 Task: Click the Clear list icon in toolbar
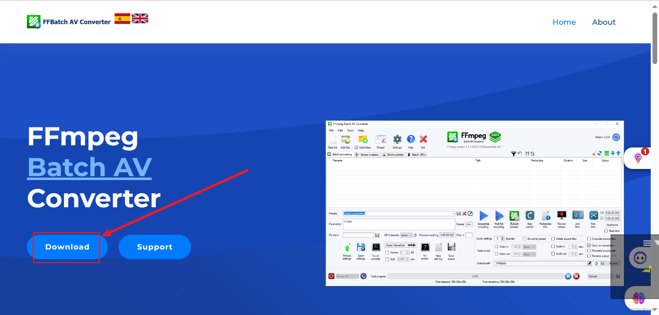333,139
